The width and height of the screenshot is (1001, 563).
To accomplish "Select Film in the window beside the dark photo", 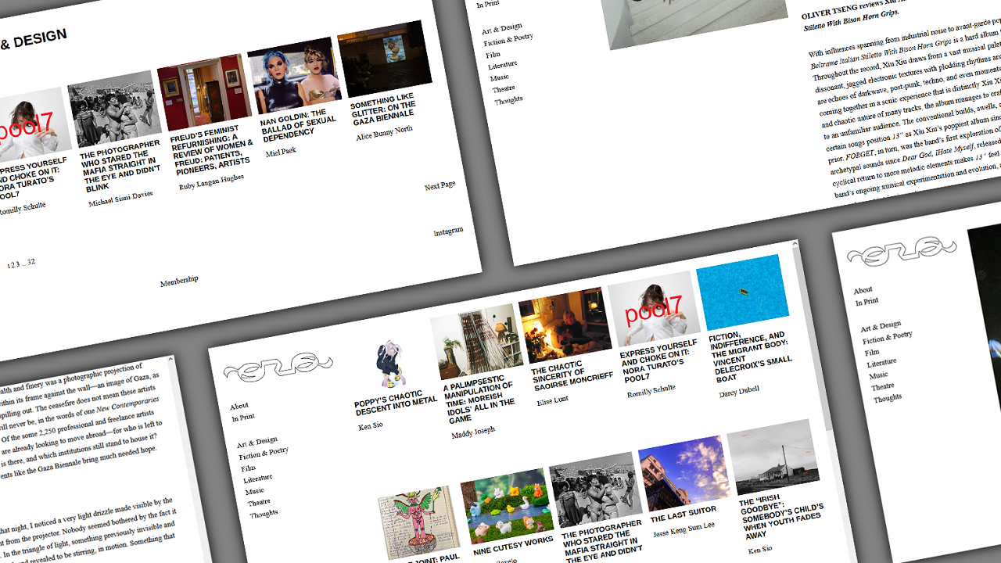I will click(x=871, y=353).
